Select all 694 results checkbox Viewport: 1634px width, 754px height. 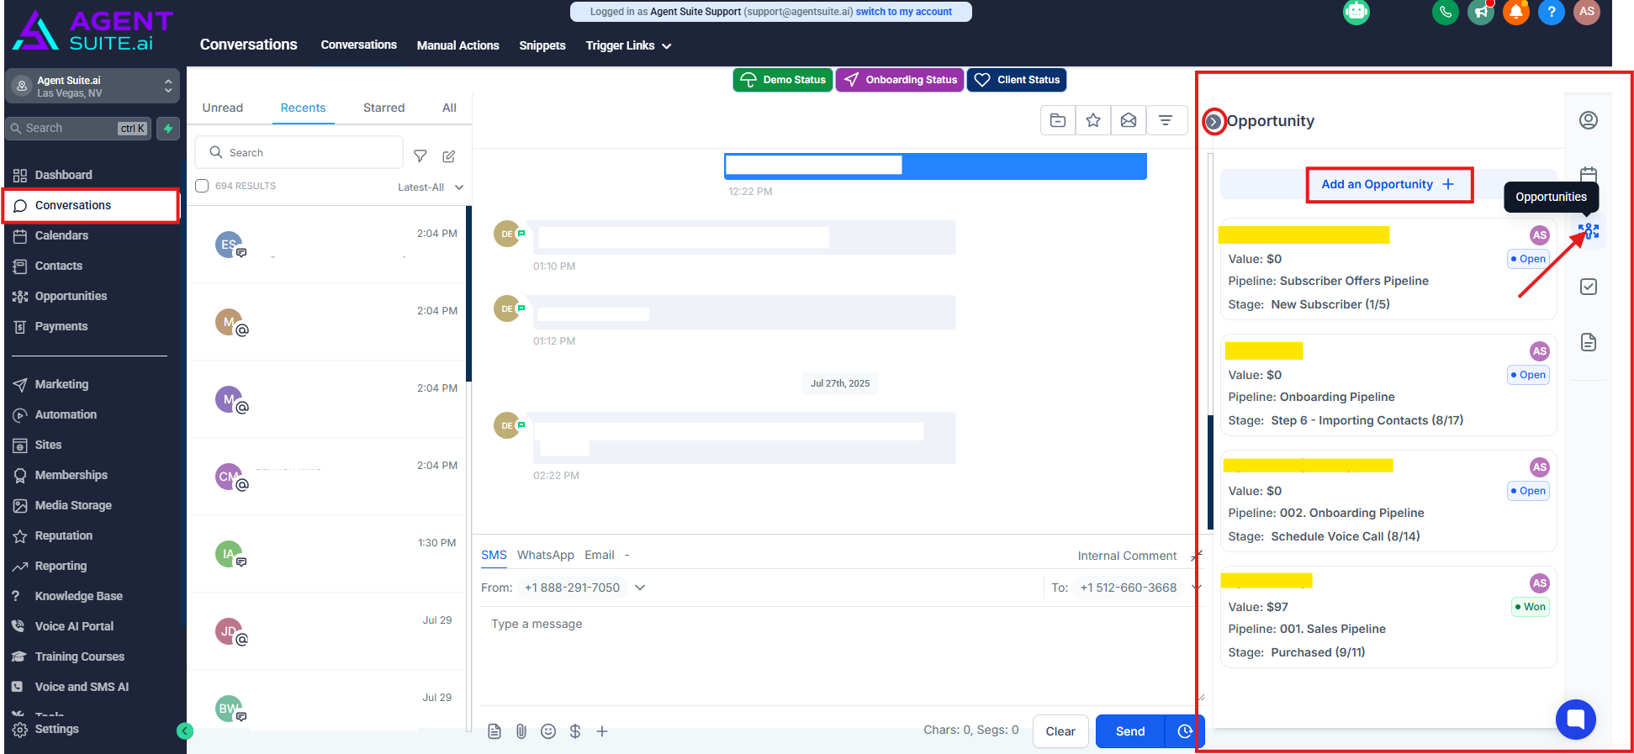(x=202, y=186)
